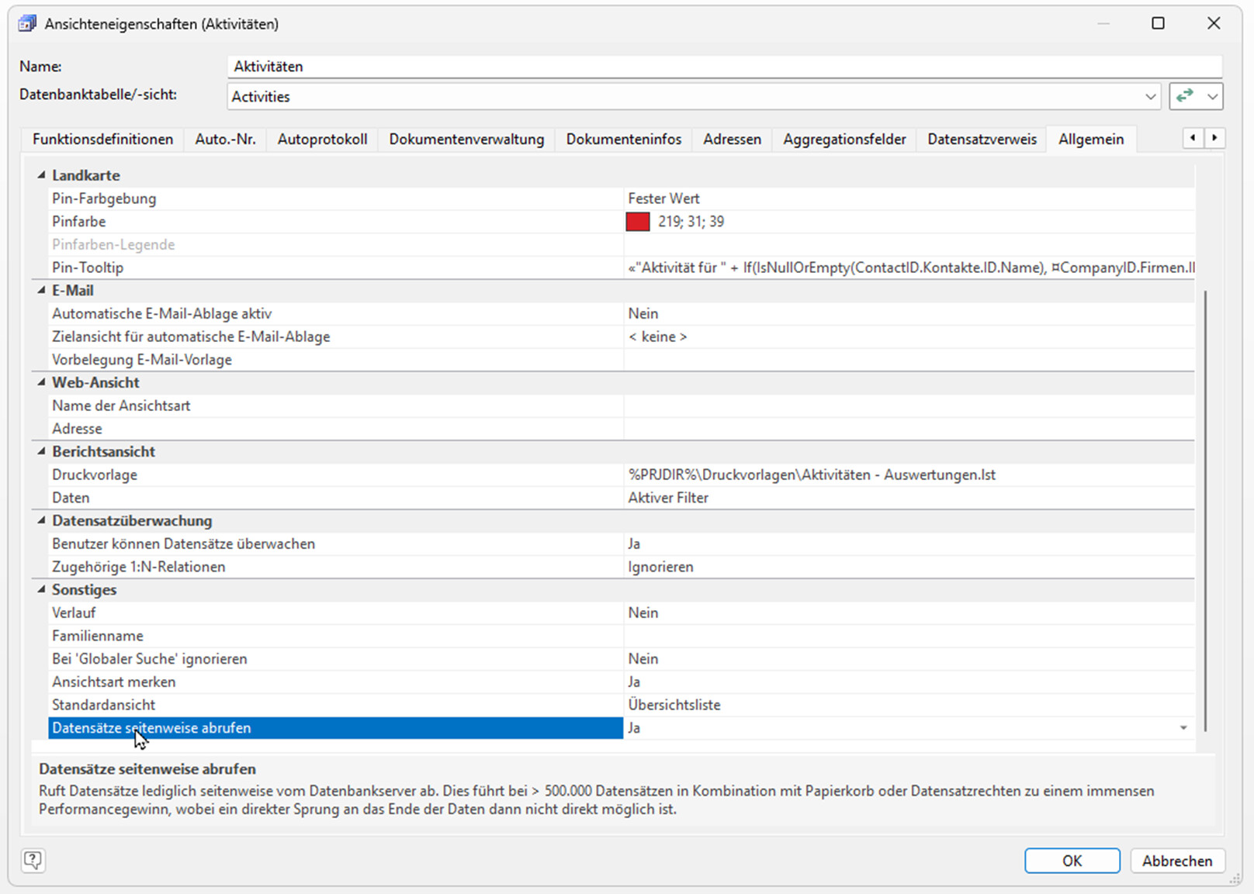The height and width of the screenshot is (894, 1254).
Task: Open dropdown arrow beside swap arrows icon
Action: pyautogui.click(x=1212, y=97)
